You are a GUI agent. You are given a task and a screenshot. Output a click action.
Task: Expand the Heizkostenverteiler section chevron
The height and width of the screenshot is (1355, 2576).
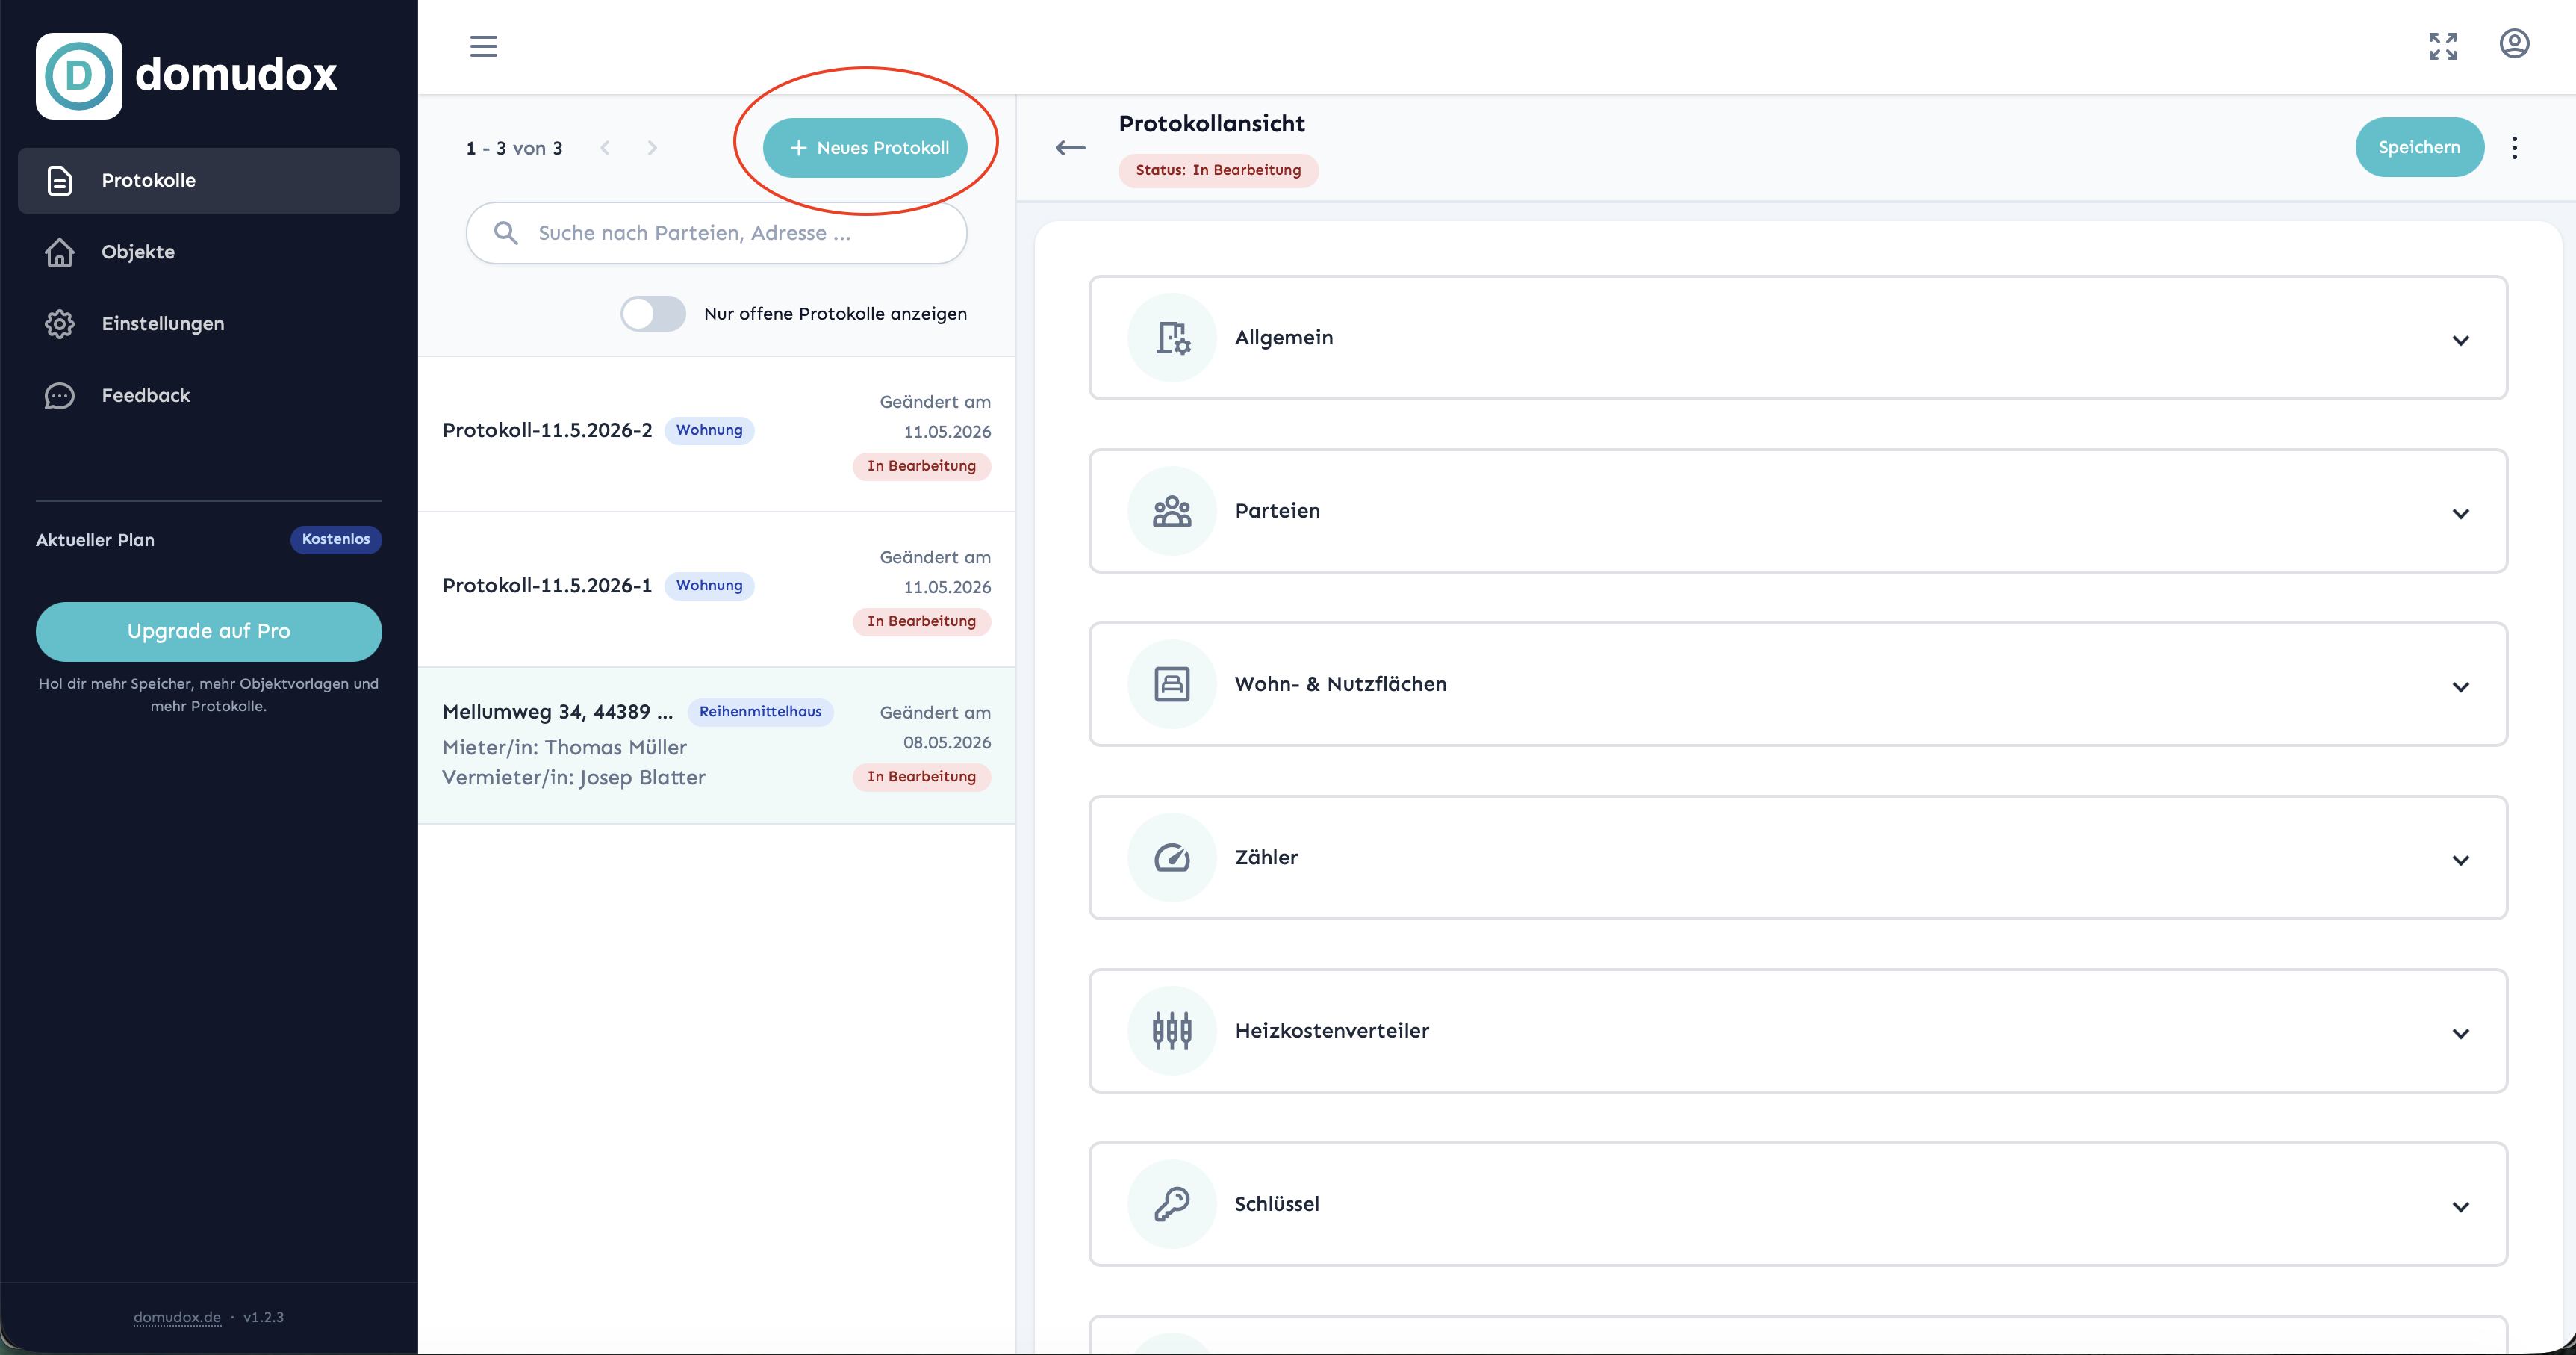(x=2461, y=1034)
